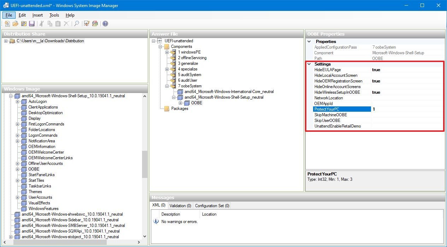447x247 pixels.
Task: Expand the AutoLogon node
Action: point(17,101)
